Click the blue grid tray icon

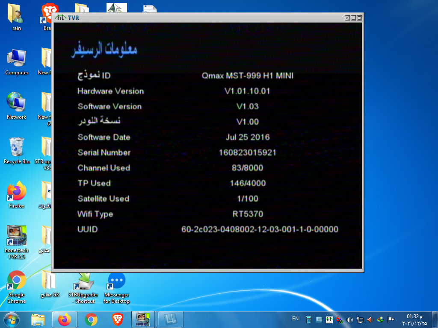319,319
